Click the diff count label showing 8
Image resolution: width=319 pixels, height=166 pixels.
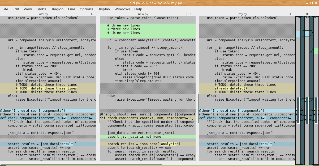pos(307,14)
